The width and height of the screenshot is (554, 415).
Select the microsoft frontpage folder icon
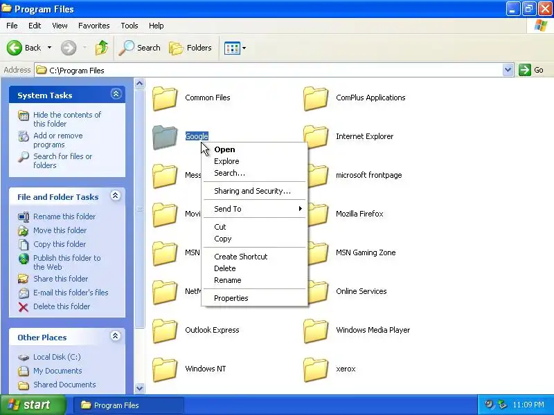click(x=317, y=176)
